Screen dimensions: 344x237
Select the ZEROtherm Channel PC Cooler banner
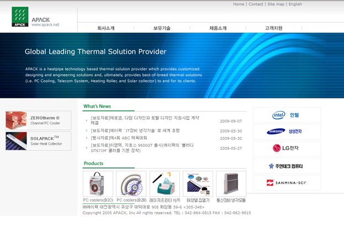coord(39,120)
